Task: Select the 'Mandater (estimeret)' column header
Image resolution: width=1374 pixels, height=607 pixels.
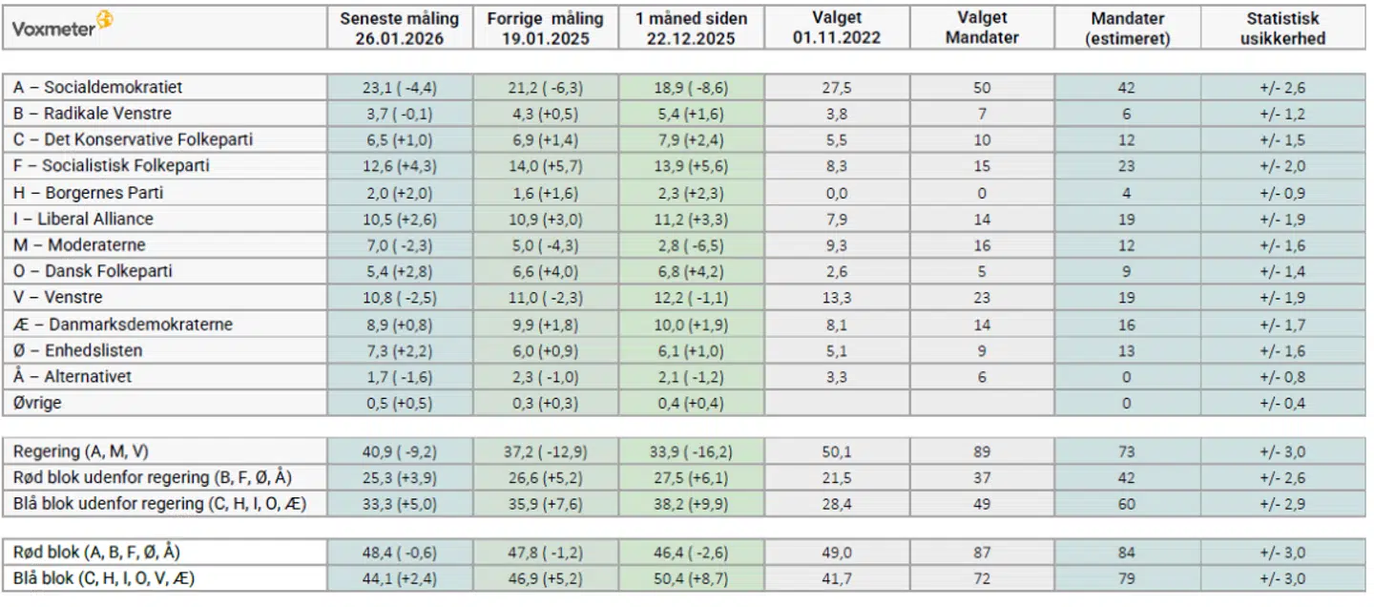Action: (1127, 29)
